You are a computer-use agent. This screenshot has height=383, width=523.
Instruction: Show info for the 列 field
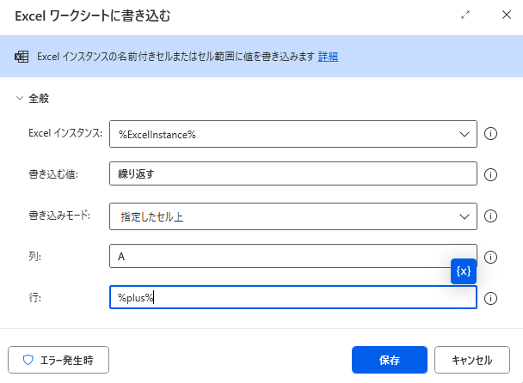(x=490, y=257)
